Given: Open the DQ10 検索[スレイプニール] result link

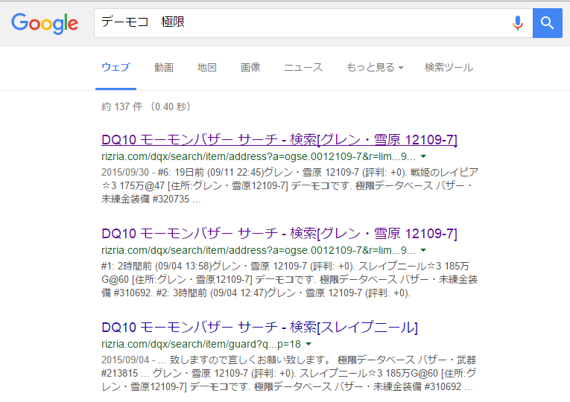Looking at the screenshot, I should point(259,328).
